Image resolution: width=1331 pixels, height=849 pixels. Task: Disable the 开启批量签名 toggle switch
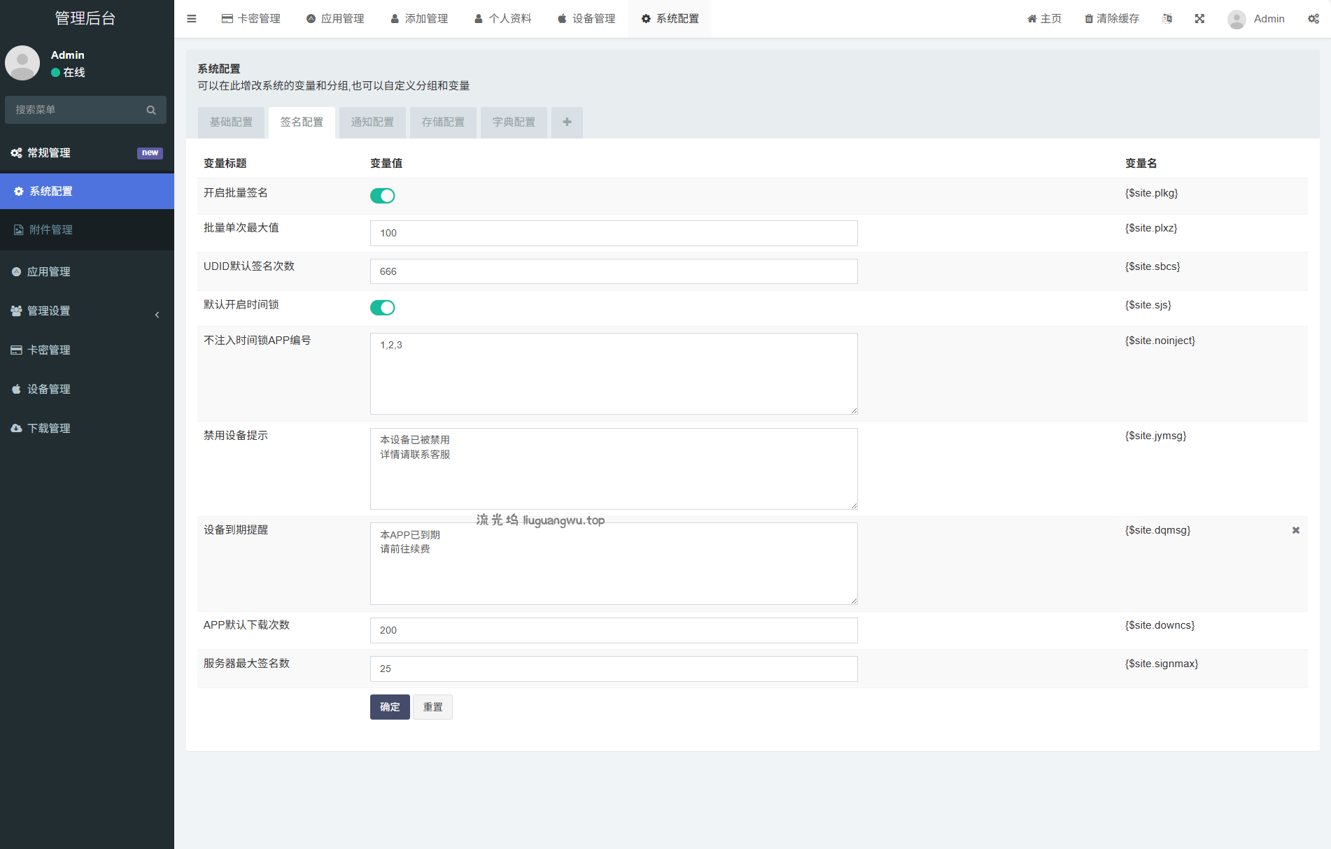(382, 196)
